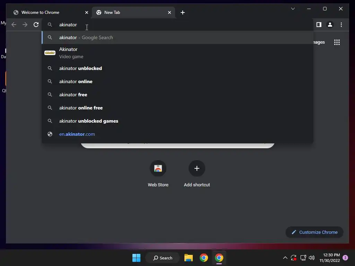Close the Welcome to Chrome tab
Image resolution: width=355 pixels, height=266 pixels.
pos(86,12)
